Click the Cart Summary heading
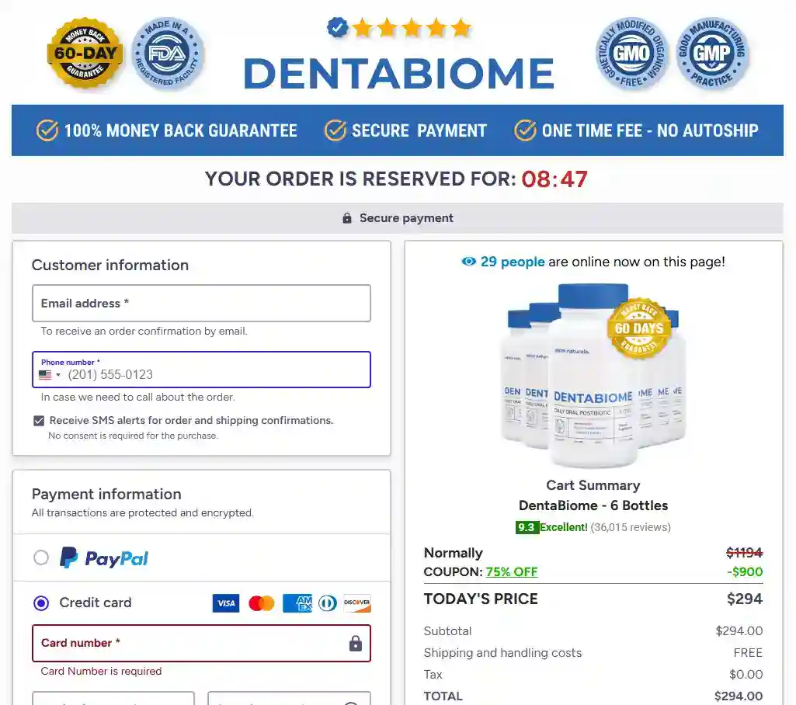 (x=593, y=485)
